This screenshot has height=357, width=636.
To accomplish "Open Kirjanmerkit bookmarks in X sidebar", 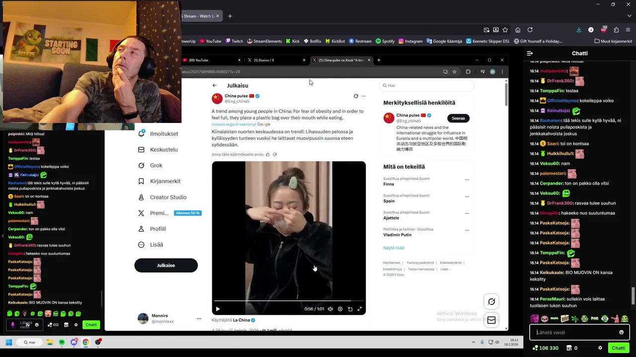I will pos(159,181).
